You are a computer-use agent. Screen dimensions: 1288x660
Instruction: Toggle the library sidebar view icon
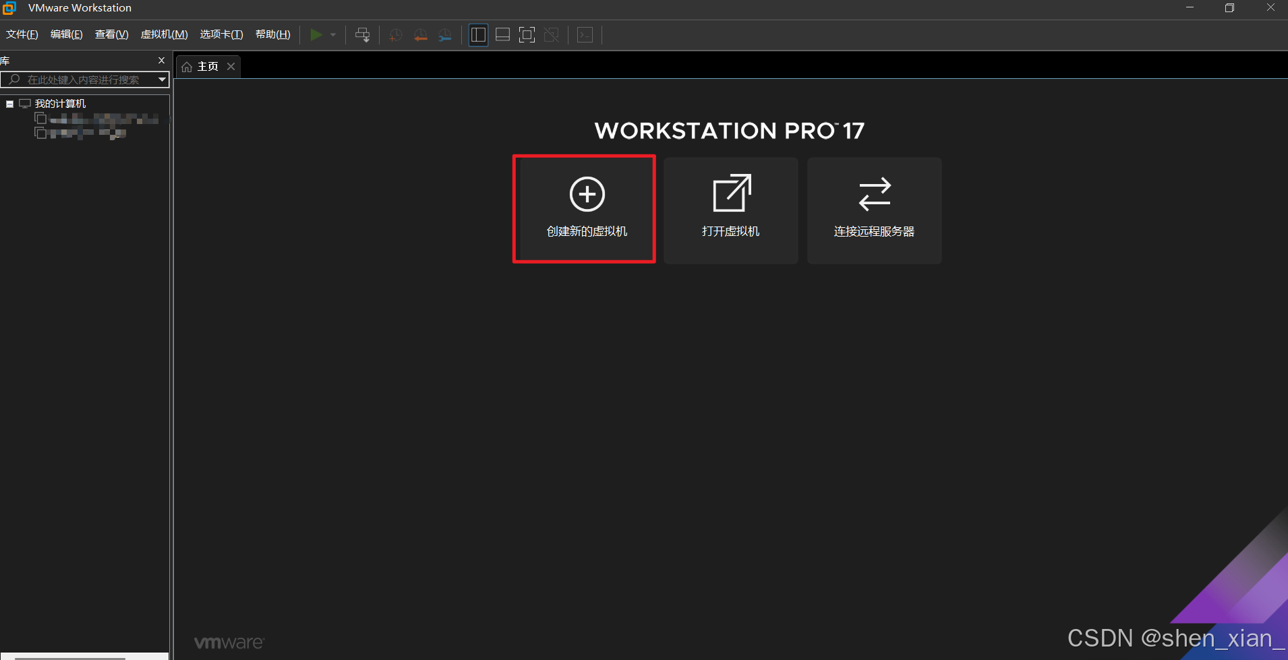click(x=478, y=35)
